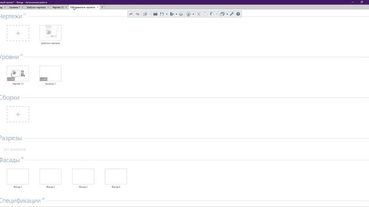
Task: Click the Спецификации section heading
Action: 20,201
